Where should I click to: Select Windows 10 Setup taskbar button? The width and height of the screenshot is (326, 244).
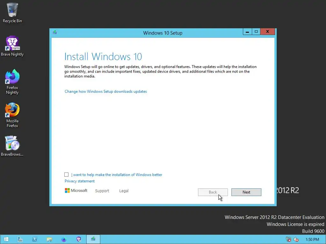pos(93,239)
